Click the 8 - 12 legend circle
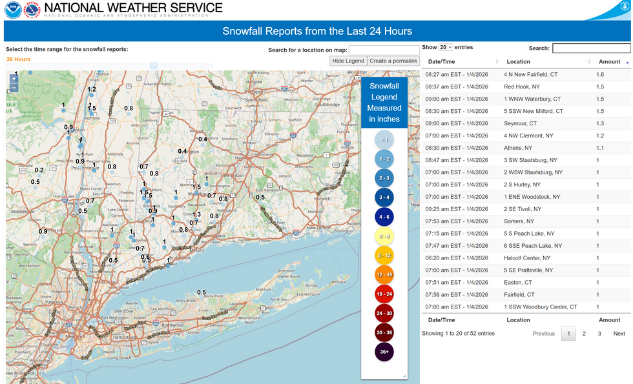Screen dimensions: 633x384 click(x=384, y=256)
